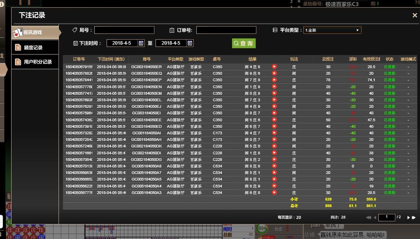
Task: Select the 视讯游戏 tab
Action: (35, 32)
